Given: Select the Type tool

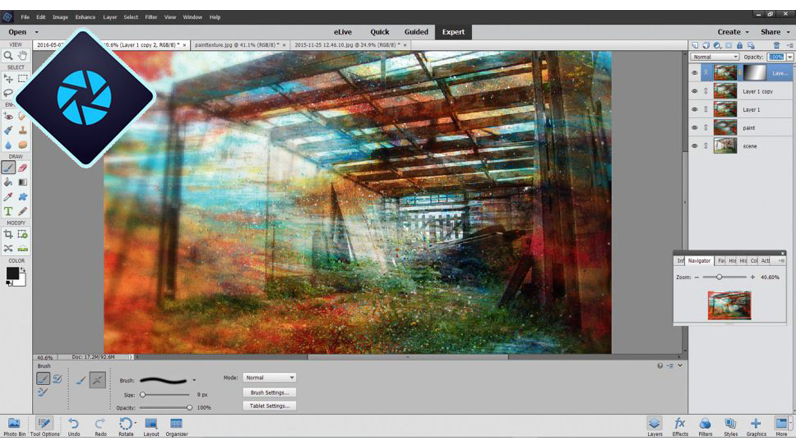Looking at the screenshot, I should [x=8, y=211].
